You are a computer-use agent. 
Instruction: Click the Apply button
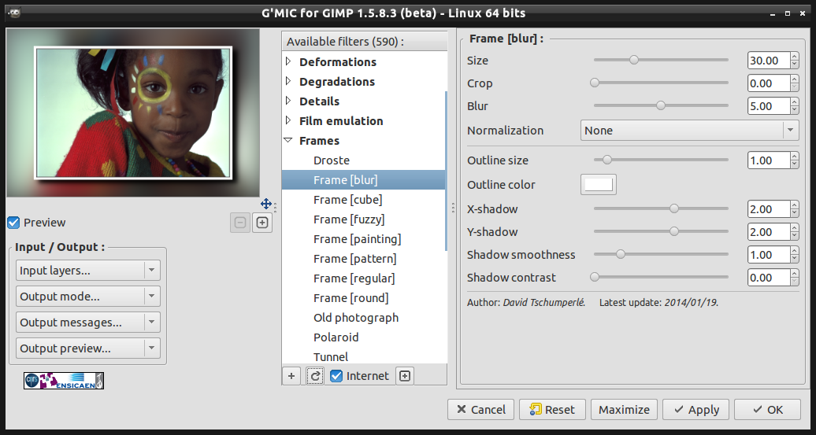click(695, 410)
